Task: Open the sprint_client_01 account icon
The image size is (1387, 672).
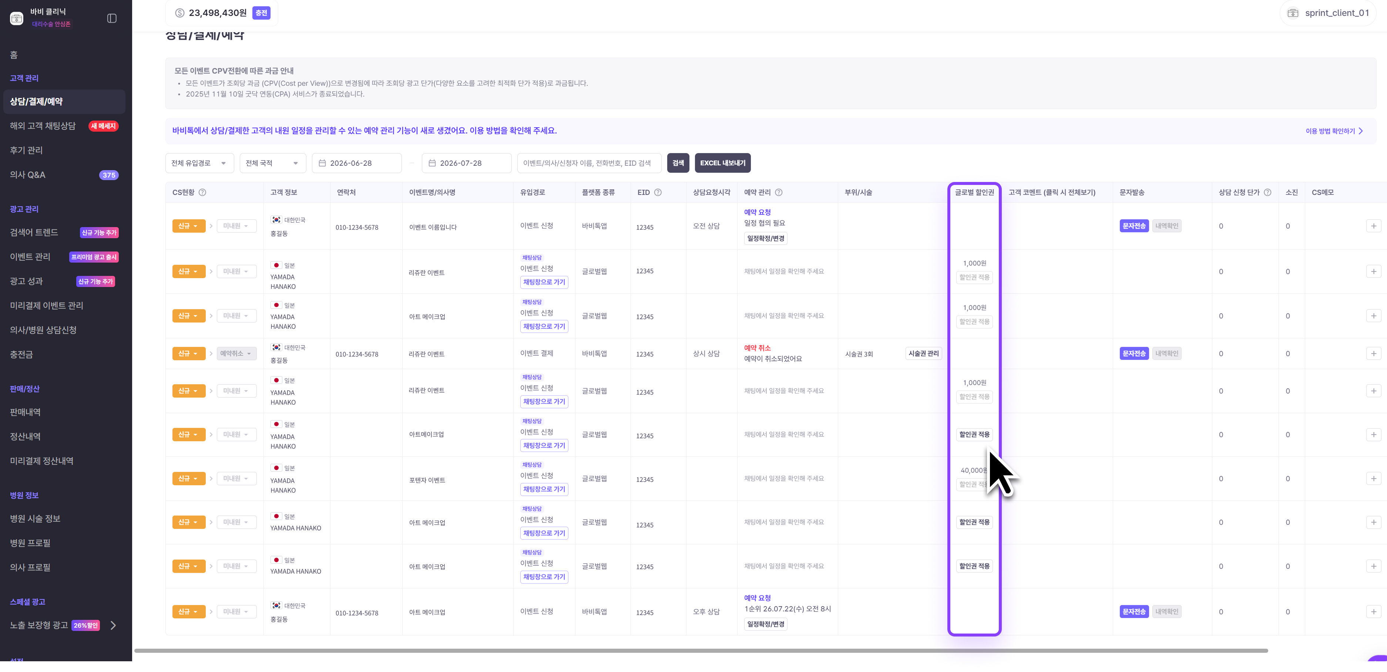Action: pos(1293,13)
